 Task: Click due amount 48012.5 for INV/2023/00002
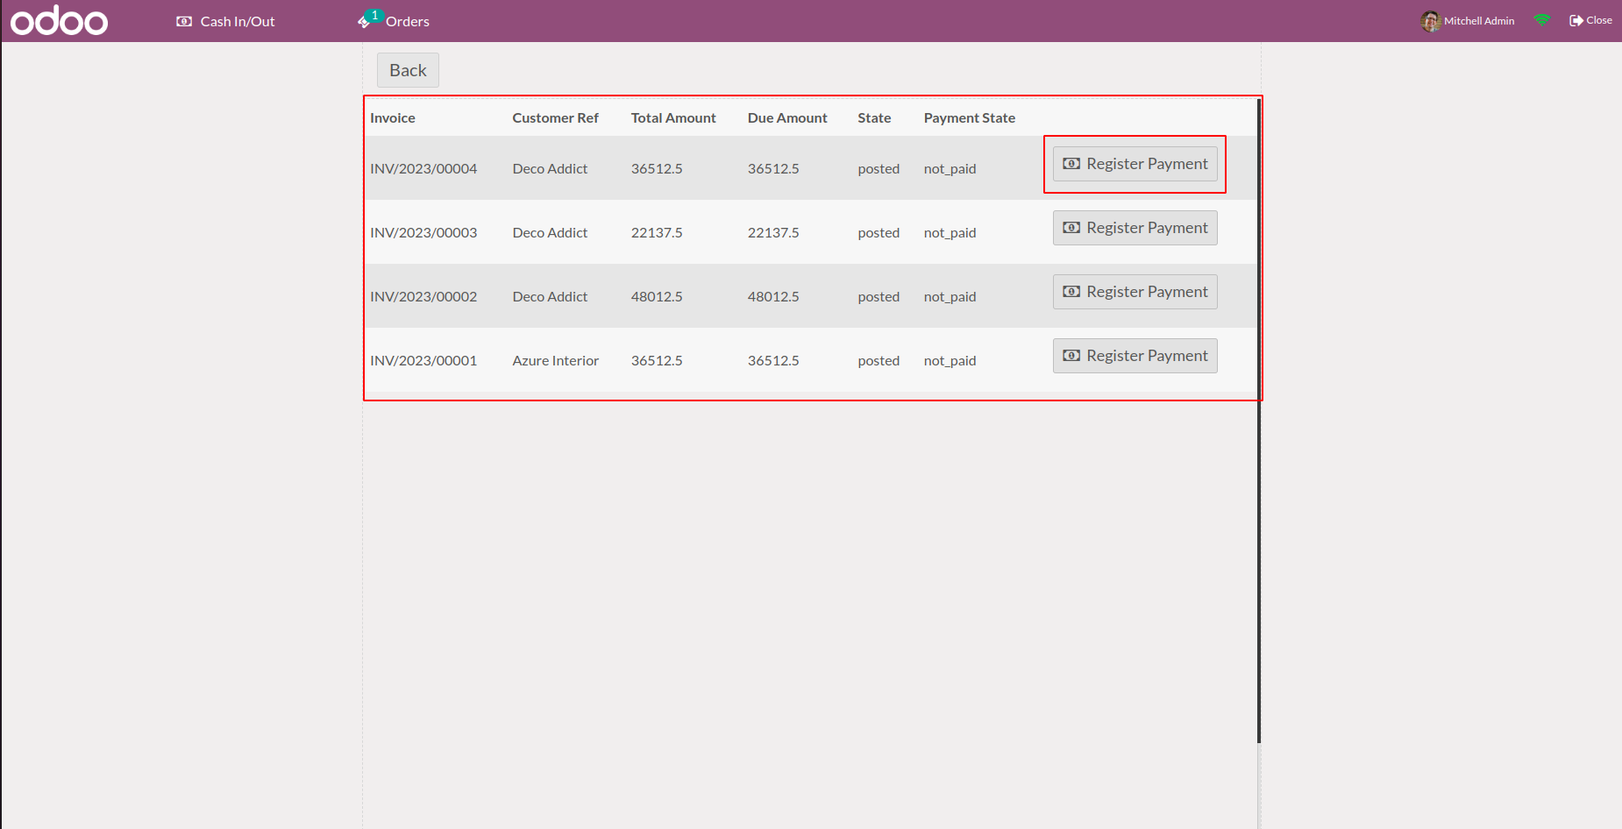pyautogui.click(x=773, y=296)
